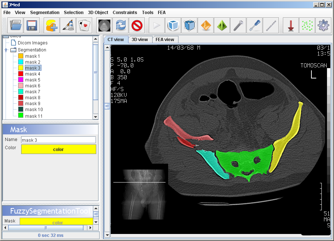Click the open folder toolbar icon
The height and width of the screenshot is (241, 334).
coord(16,26)
